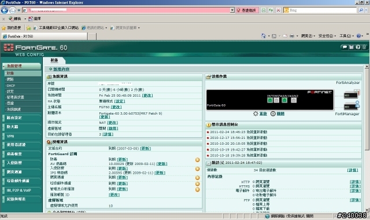Viewport: 370px width, 220px height.
Task: Open the Bing search provider dropdown
Action: point(367,10)
